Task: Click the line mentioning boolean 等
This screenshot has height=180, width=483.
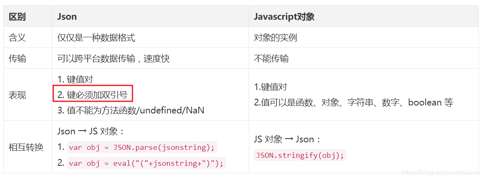Action: point(353,103)
